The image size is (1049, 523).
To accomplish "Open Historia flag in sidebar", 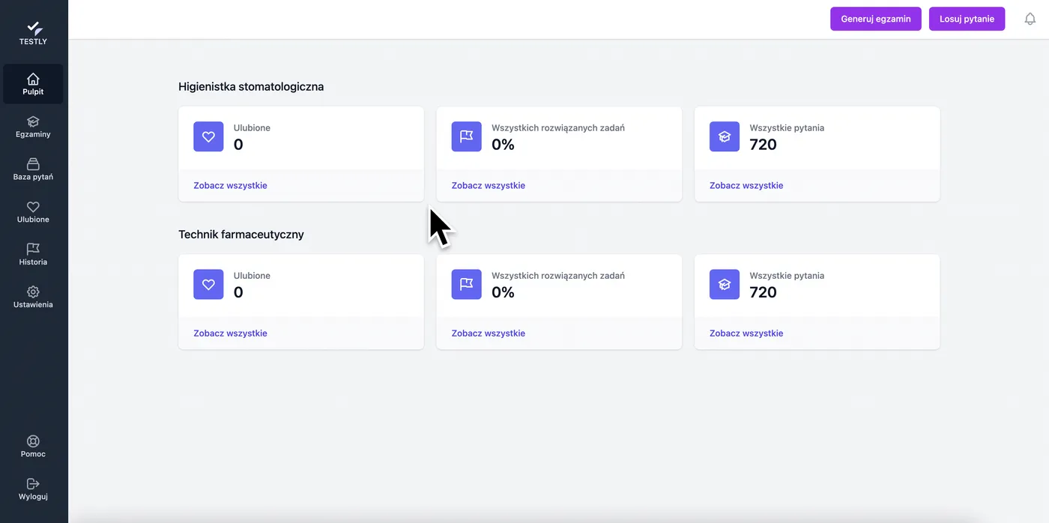I will coord(33,255).
